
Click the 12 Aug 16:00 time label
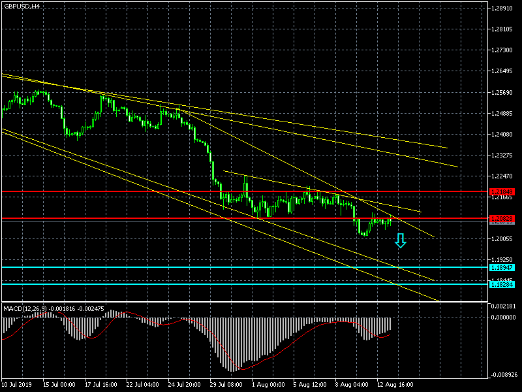(395, 384)
